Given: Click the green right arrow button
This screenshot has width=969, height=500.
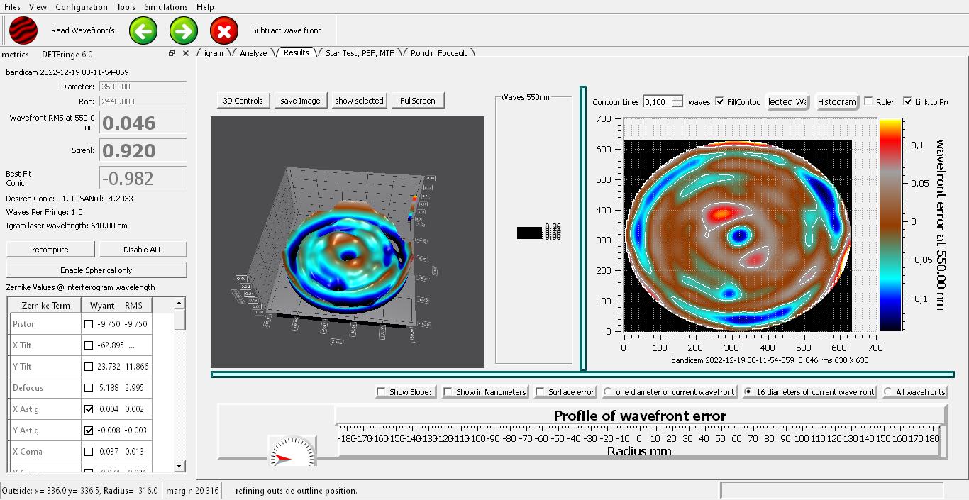Looking at the screenshot, I should point(184,30).
